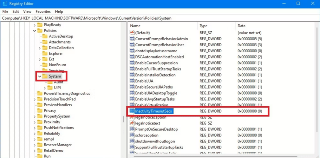Image resolution: width=320 pixels, height=158 pixels.
Task: Expand the DataCollection key
Action: click(x=40, y=48)
